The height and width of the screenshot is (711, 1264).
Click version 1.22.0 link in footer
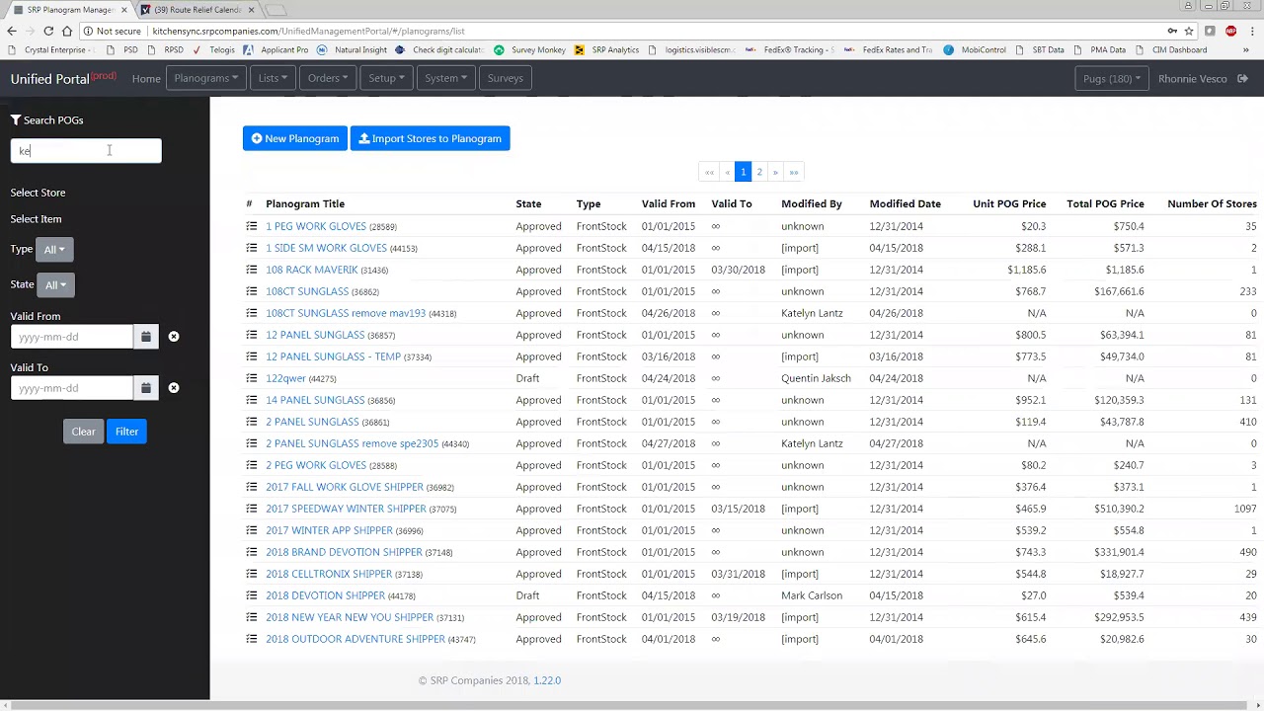tap(547, 680)
